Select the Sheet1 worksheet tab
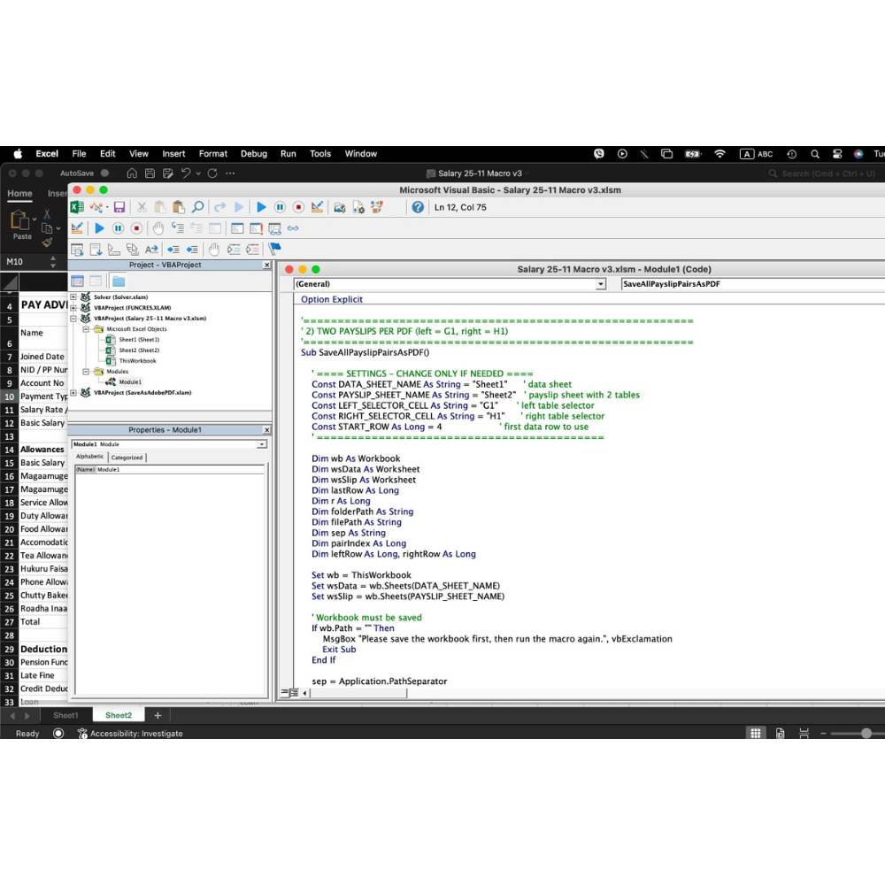This screenshot has height=885, width=885. tap(65, 715)
